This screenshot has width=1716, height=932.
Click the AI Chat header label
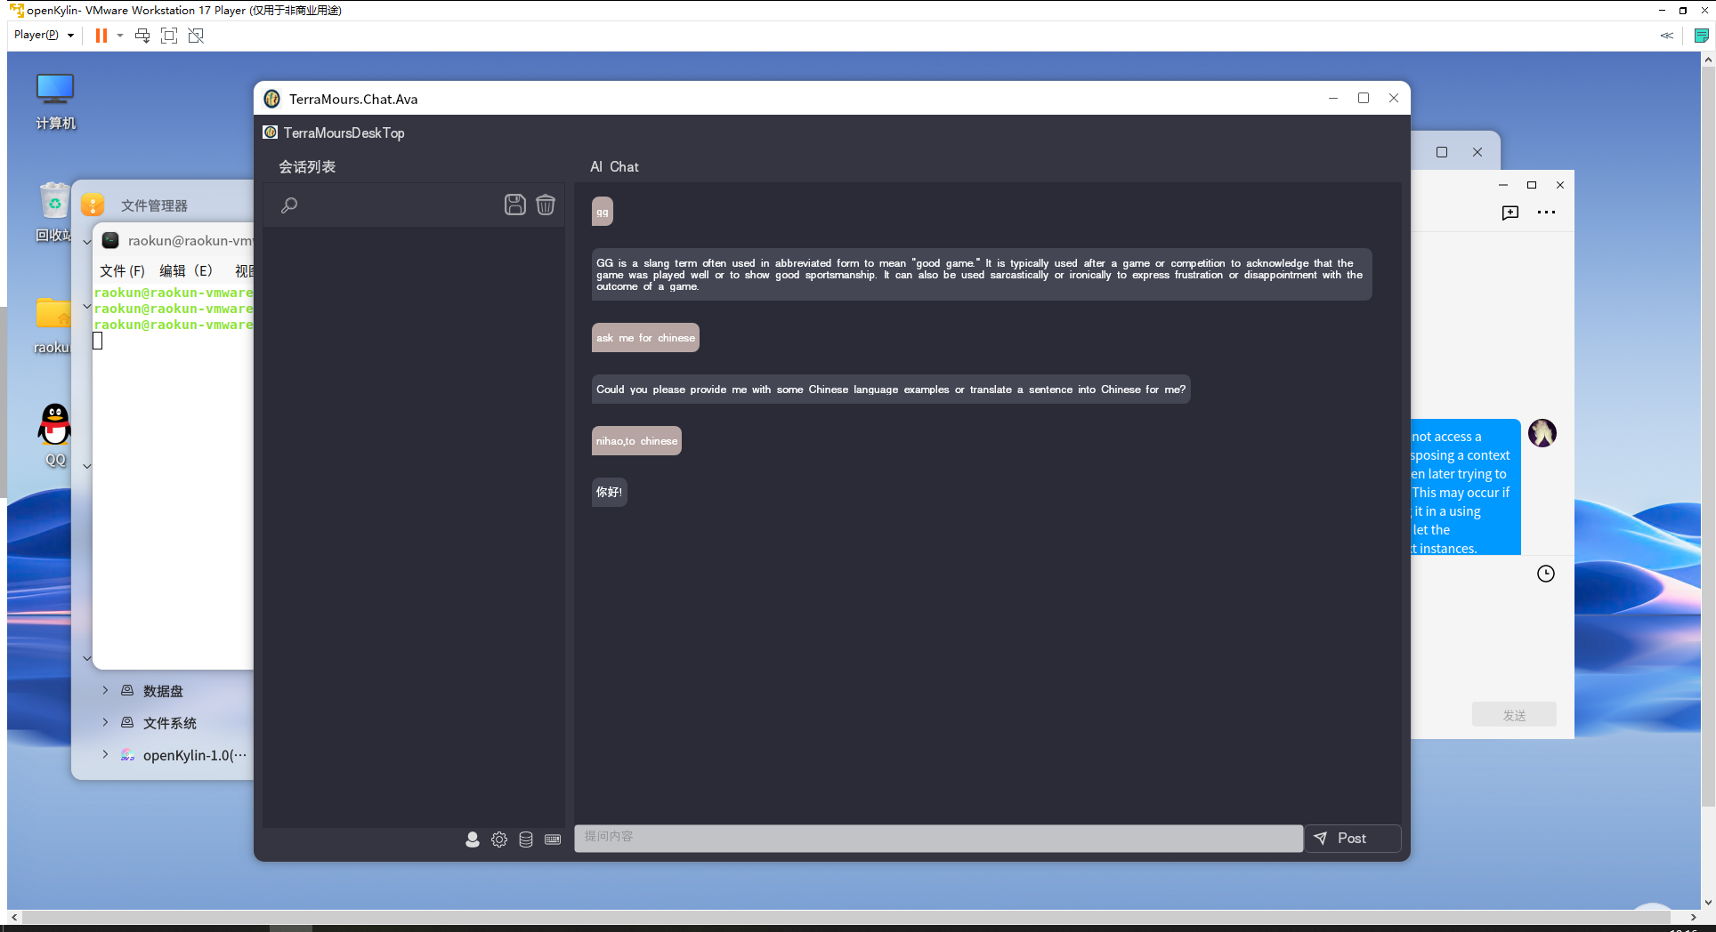tap(614, 167)
